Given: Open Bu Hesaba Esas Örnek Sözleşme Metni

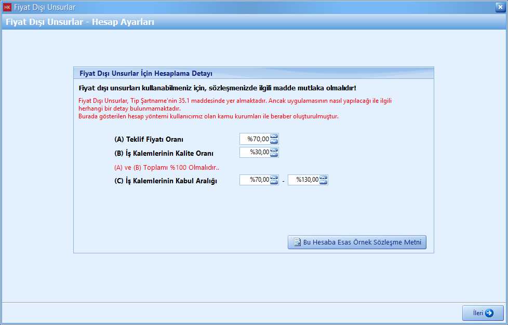Looking at the screenshot, I should pos(357,242).
